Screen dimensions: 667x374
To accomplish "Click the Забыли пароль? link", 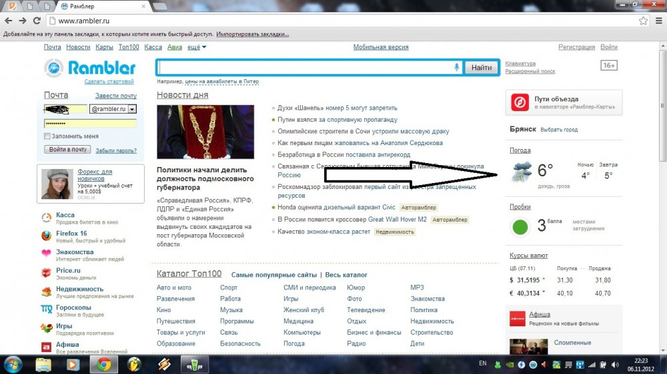I will (116, 150).
